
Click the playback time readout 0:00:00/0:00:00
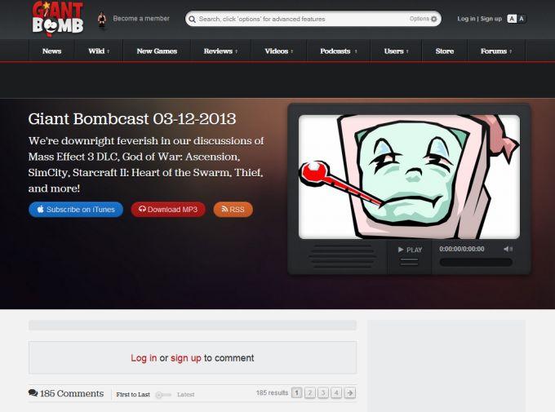[x=462, y=249]
